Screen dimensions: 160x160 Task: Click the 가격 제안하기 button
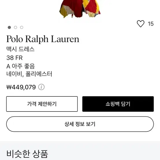coord(42,104)
